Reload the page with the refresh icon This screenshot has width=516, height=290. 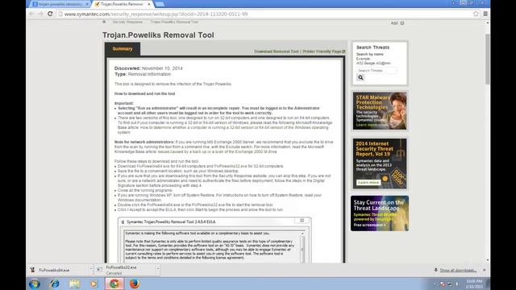50,14
